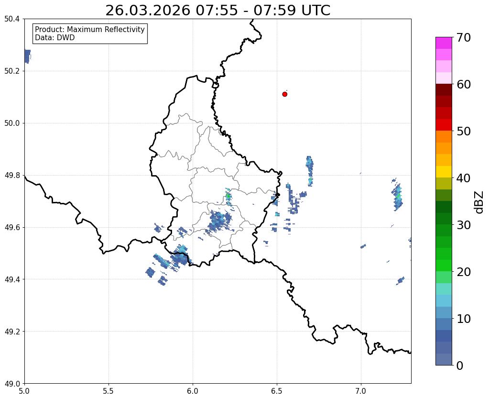Pick the yellow colorbar segment above 40
Screen dimensions: 489x399
(444, 172)
